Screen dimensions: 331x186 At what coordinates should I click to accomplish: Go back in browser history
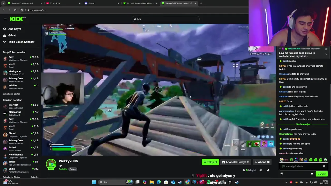coord(4,10)
